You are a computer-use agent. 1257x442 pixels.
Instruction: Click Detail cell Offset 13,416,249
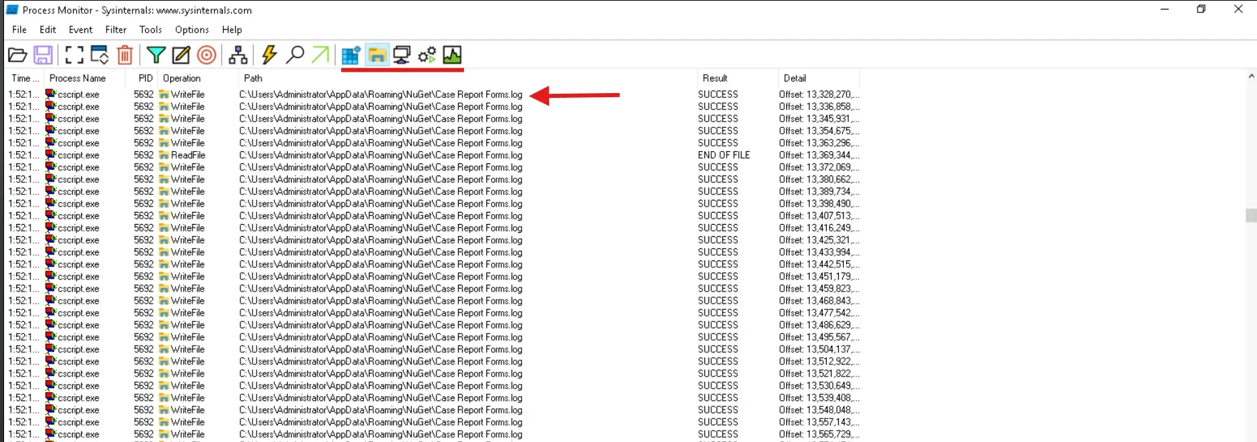coord(819,228)
